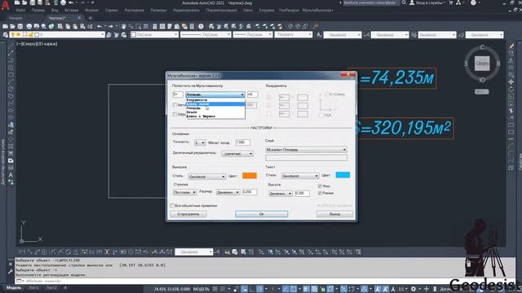The width and height of the screenshot is (522, 293).
Task: Switch to the 'Лист1' layout tab
Action: [33, 288]
